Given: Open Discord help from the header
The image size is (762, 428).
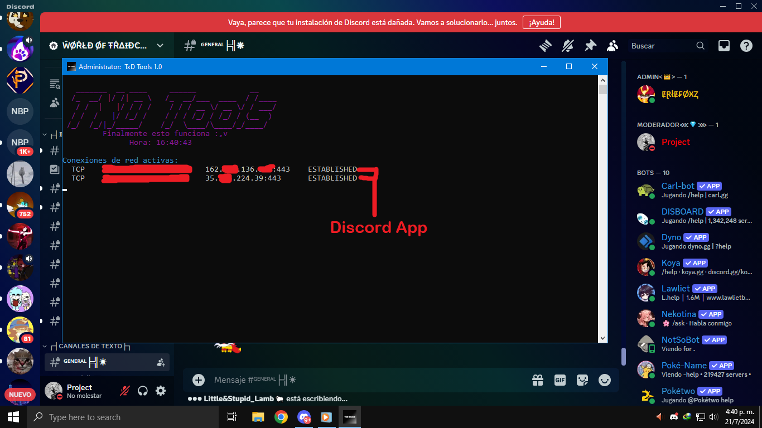Looking at the screenshot, I should click(746, 46).
